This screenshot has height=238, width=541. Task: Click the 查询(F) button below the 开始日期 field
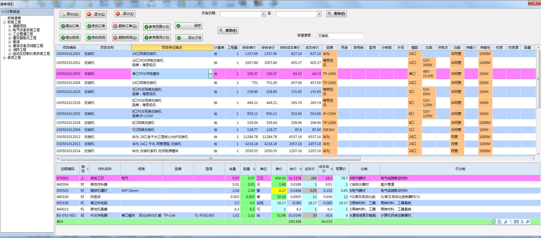pos(228,30)
